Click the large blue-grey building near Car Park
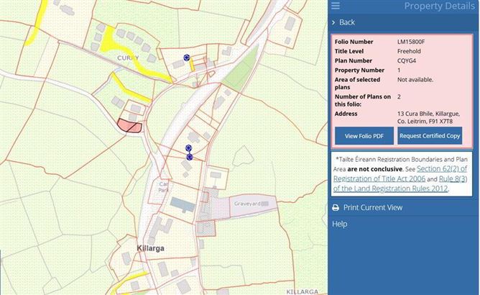Screen dimensions: 480x295 point(183,206)
